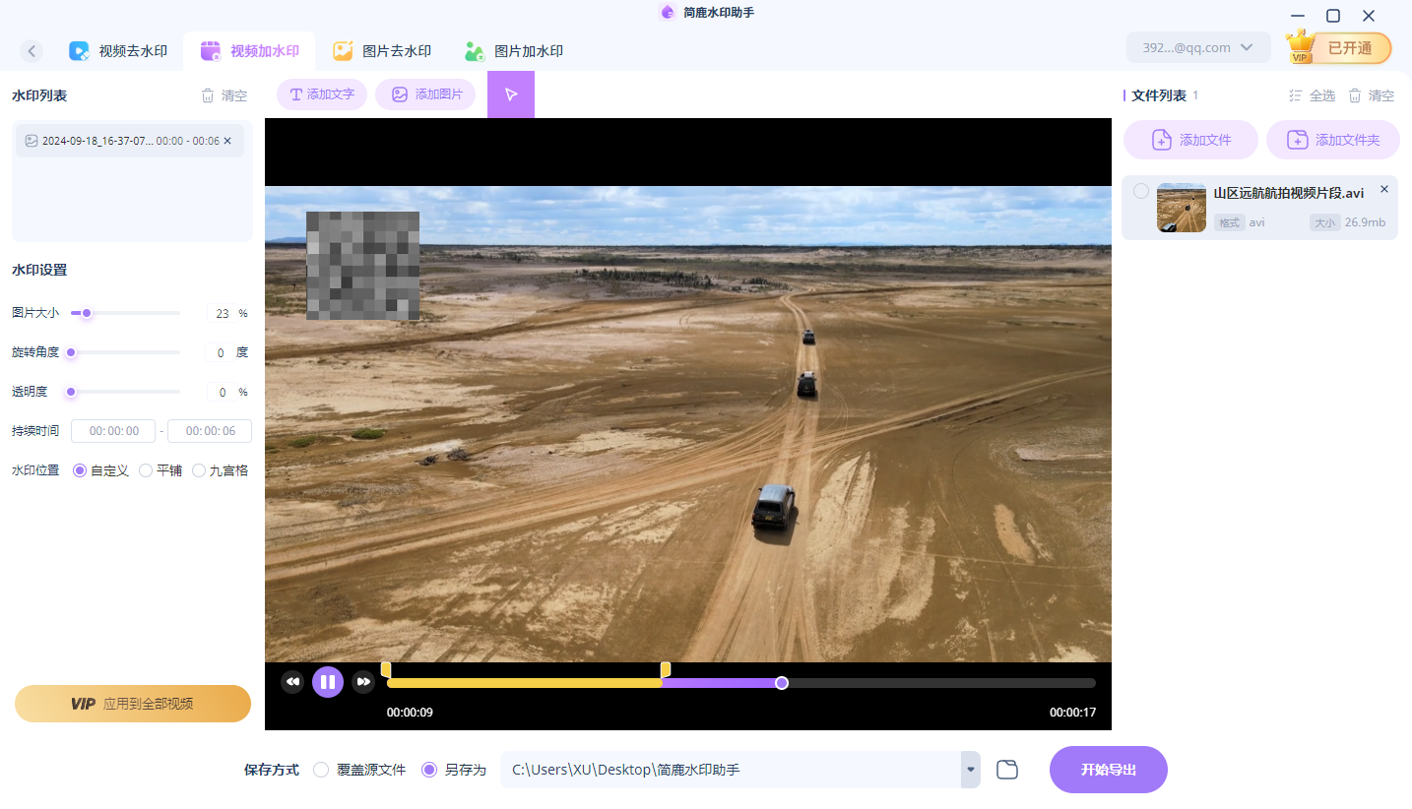Screen dimensions: 1412x809
Task: Switch to the 视频去水印 tab
Action: tap(118, 51)
